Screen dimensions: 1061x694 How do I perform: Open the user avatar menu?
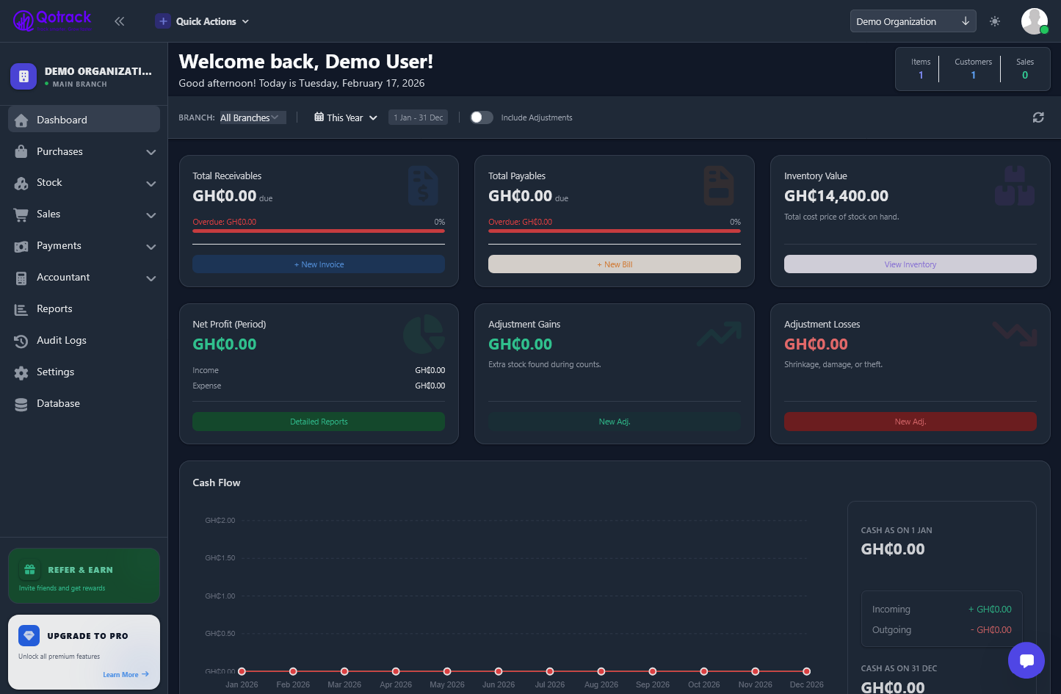(1035, 21)
